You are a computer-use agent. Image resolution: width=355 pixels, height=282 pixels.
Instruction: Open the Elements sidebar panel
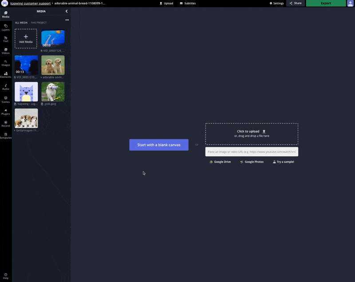click(x=6, y=75)
